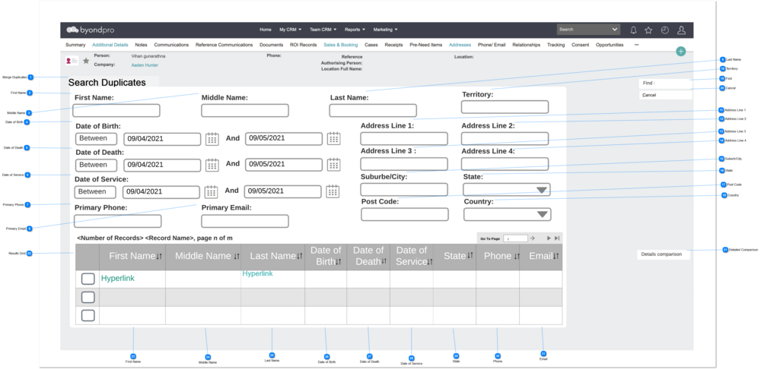Open calendar for Date of Birth start date
761x369 pixels.
click(x=212, y=139)
